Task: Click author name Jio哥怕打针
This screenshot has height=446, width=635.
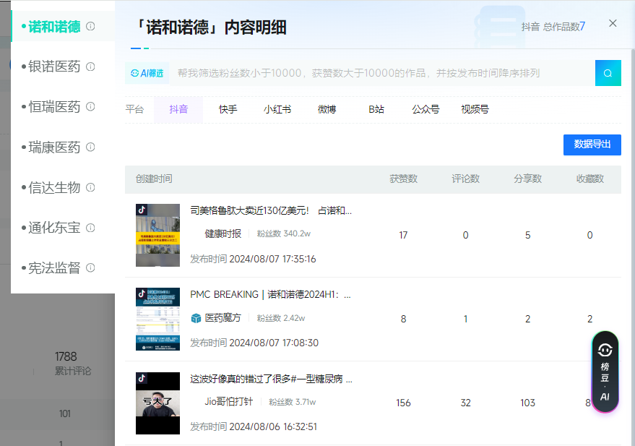Action: (x=229, y=402)
